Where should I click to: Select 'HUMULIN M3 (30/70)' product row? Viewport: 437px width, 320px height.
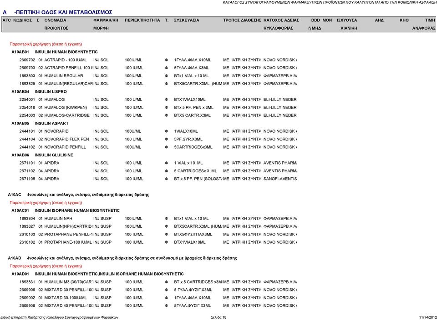tap(158, 282)
